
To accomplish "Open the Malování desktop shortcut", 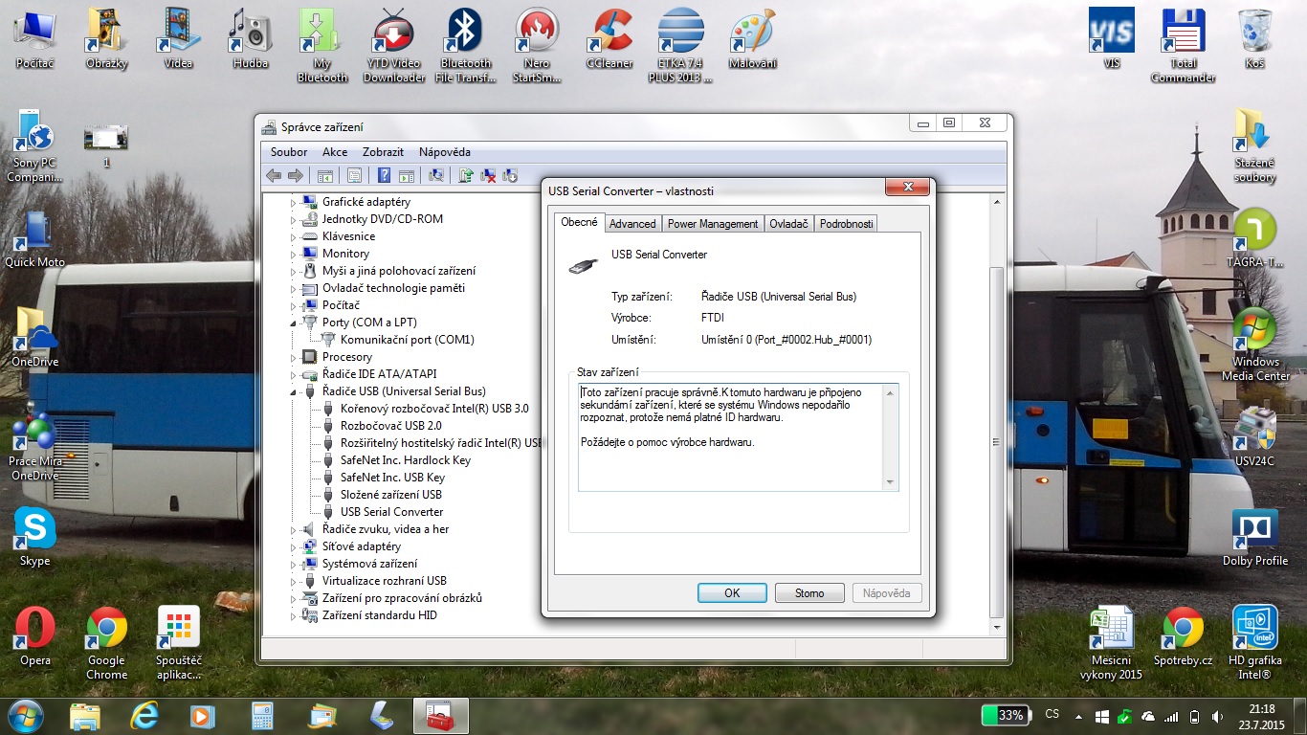I will click(x=752, y=38).
